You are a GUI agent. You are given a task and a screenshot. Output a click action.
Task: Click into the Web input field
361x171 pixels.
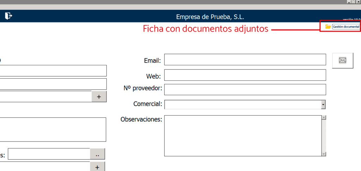pos(245,75)
